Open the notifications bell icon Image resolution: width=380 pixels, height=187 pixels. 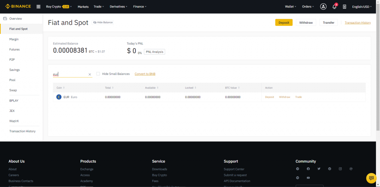[334, 7]
